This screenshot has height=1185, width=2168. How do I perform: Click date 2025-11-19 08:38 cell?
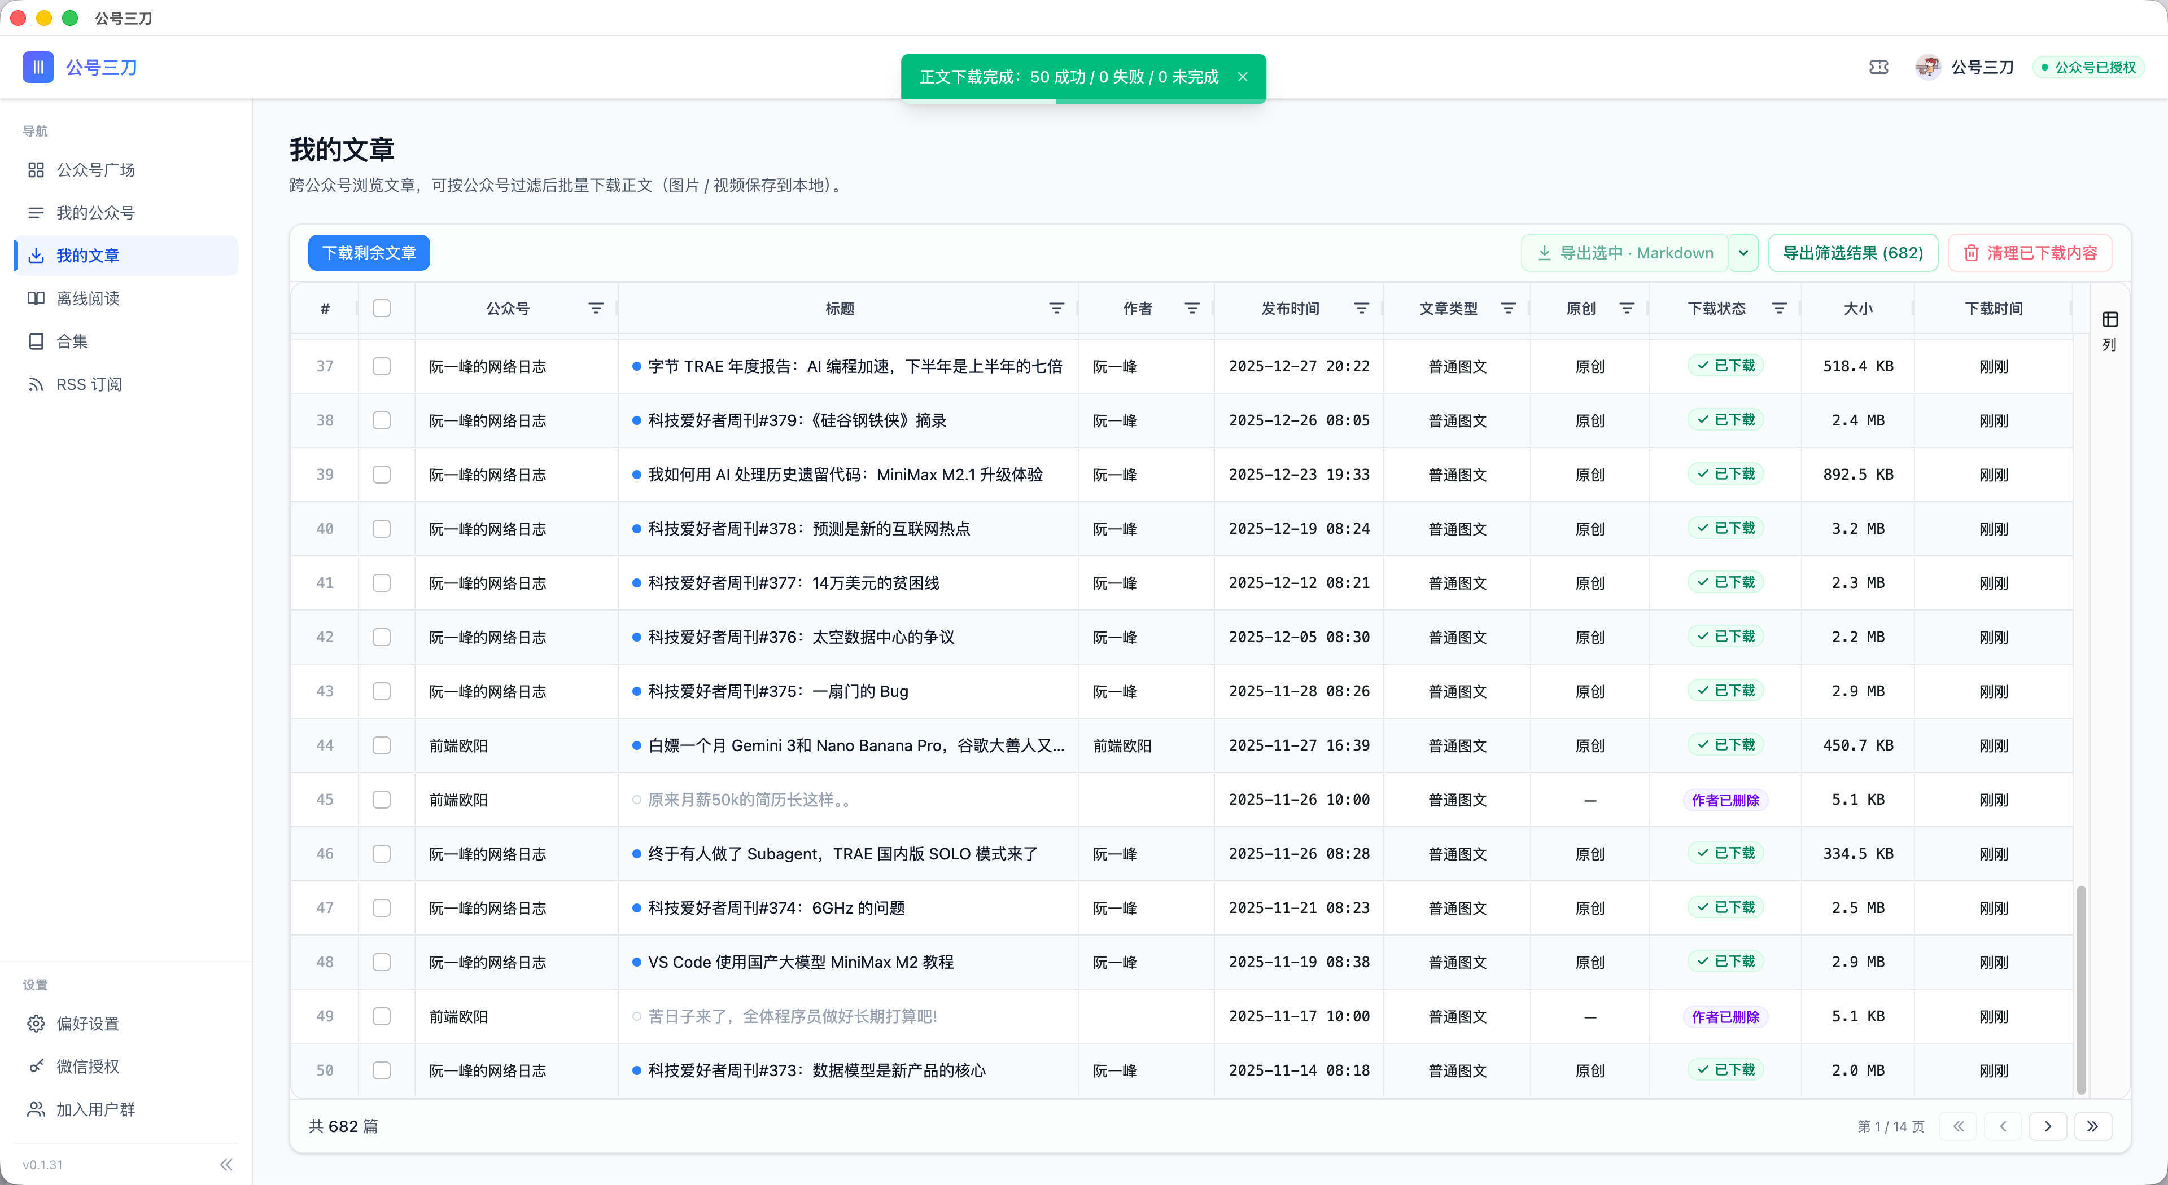click(1299, 962)
